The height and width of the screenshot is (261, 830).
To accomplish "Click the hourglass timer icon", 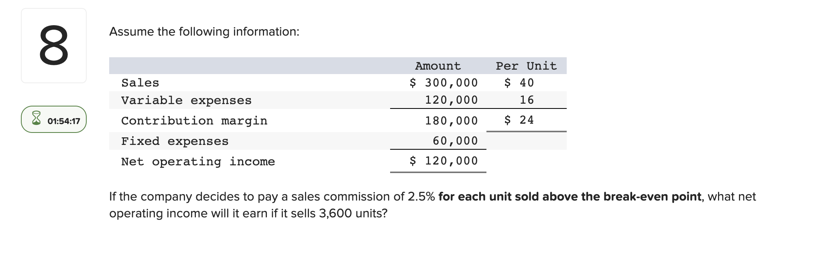I will [37, 118].
